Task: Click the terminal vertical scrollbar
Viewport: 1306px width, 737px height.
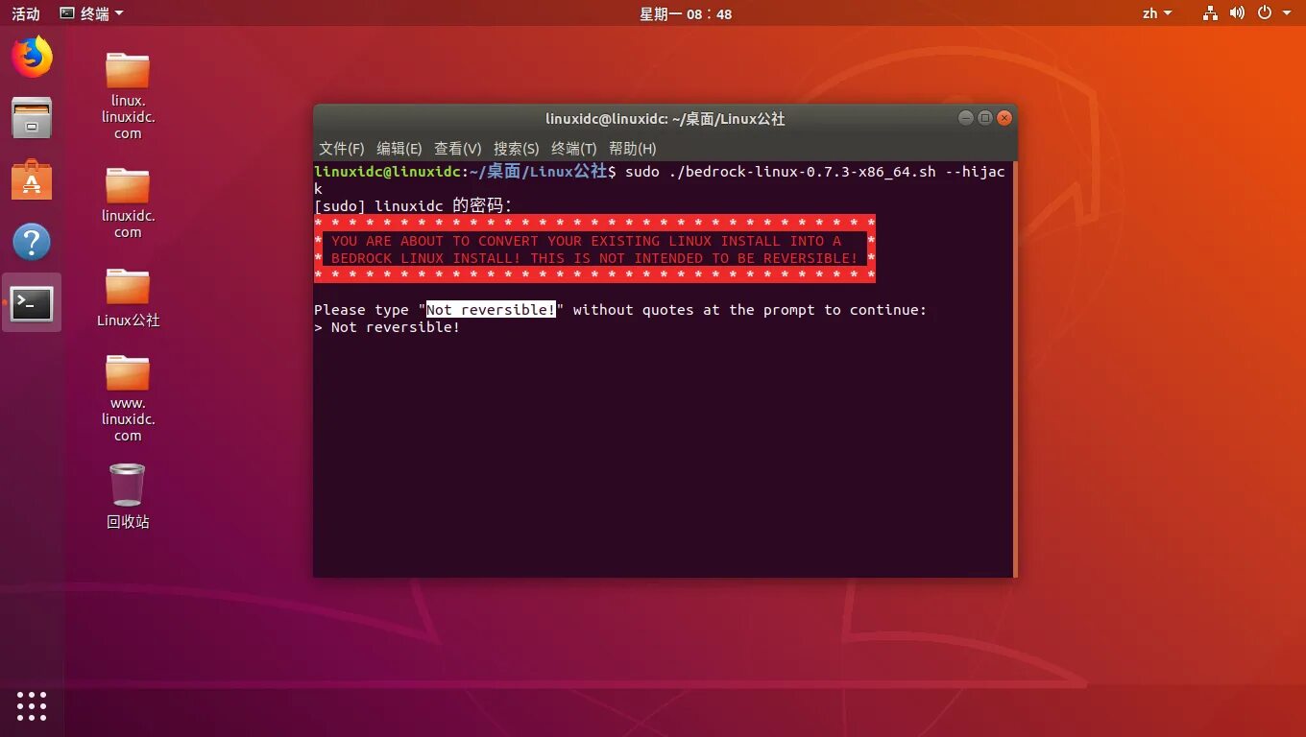Action: point(1014,368)
